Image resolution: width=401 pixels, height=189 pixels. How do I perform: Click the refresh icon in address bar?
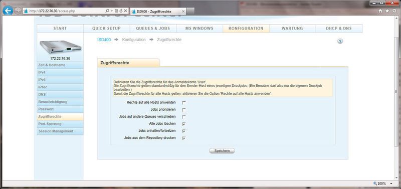[121, 11]
